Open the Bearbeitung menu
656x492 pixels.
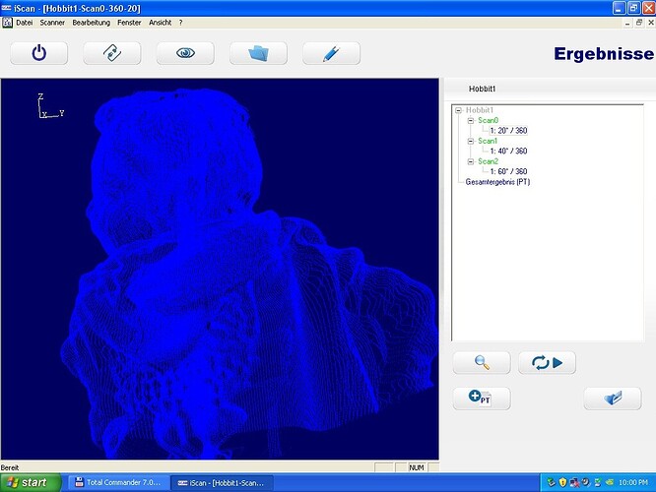pos(91,22)
